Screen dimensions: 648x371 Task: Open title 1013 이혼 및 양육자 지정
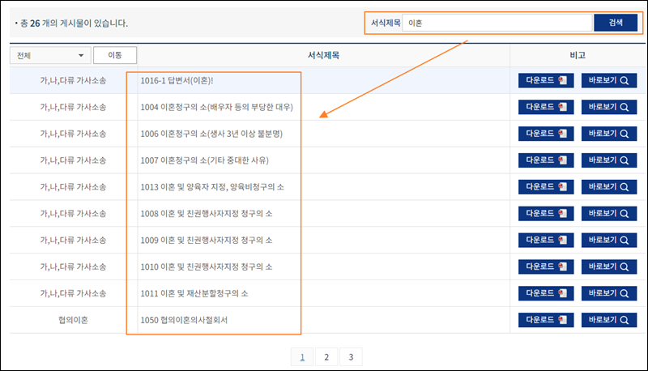[x=212, y=187]
